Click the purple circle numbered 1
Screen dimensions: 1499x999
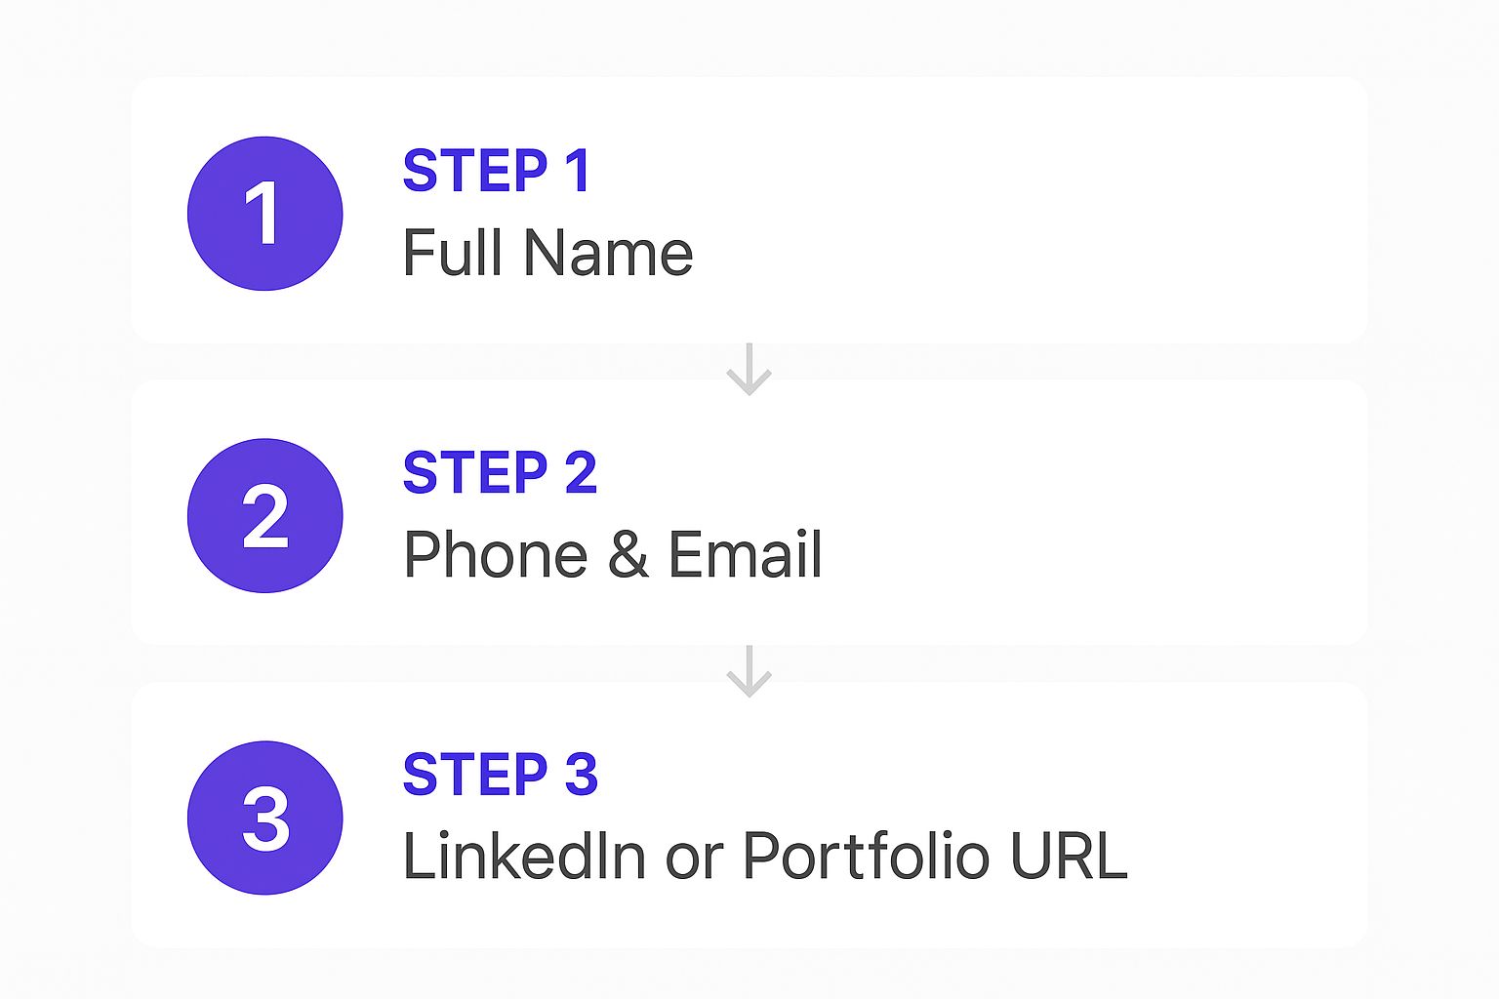coord(264,214)
